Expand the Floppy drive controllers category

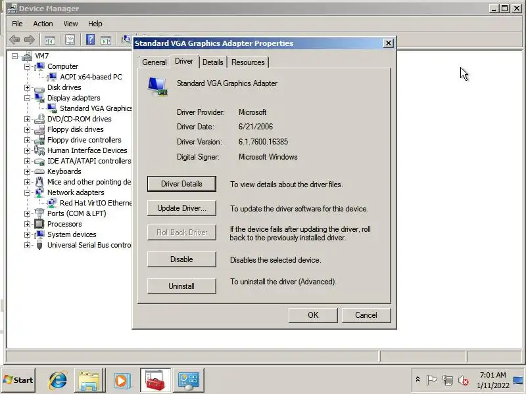point(27,140)
